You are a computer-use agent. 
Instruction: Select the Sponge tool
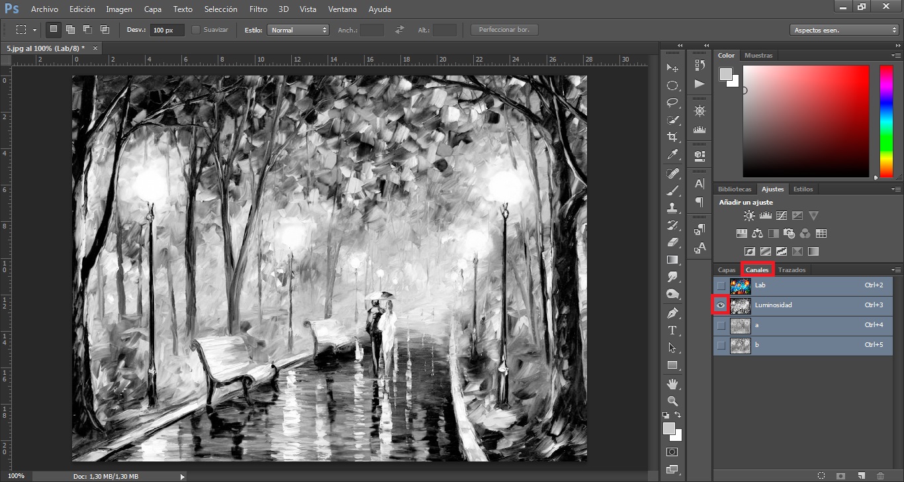[x=672, y=294]
